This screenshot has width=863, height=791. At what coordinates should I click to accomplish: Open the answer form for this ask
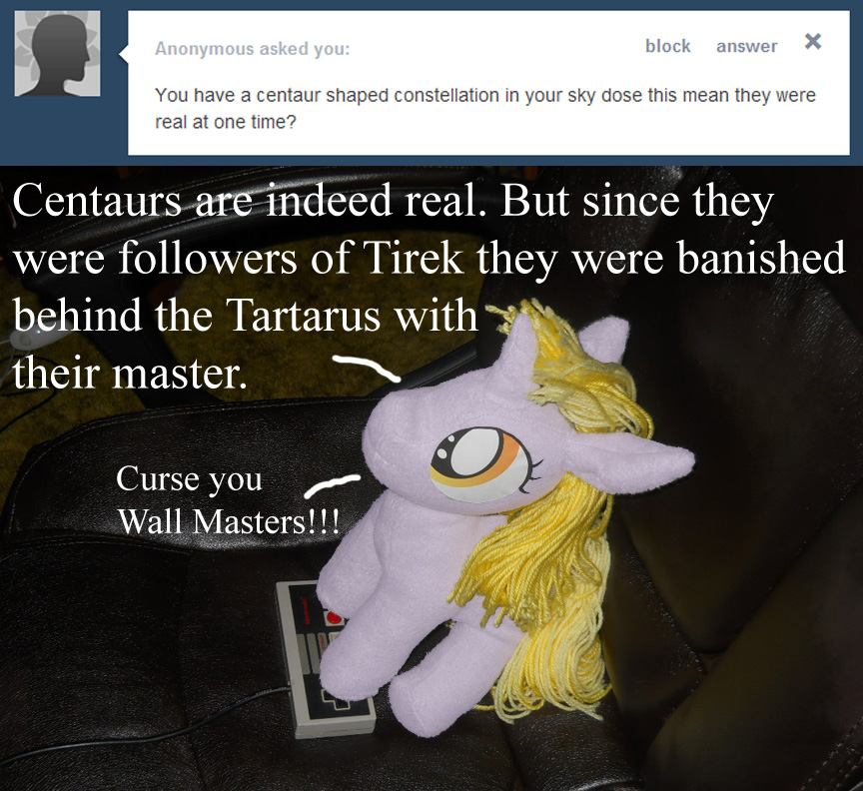click(746, 46)
